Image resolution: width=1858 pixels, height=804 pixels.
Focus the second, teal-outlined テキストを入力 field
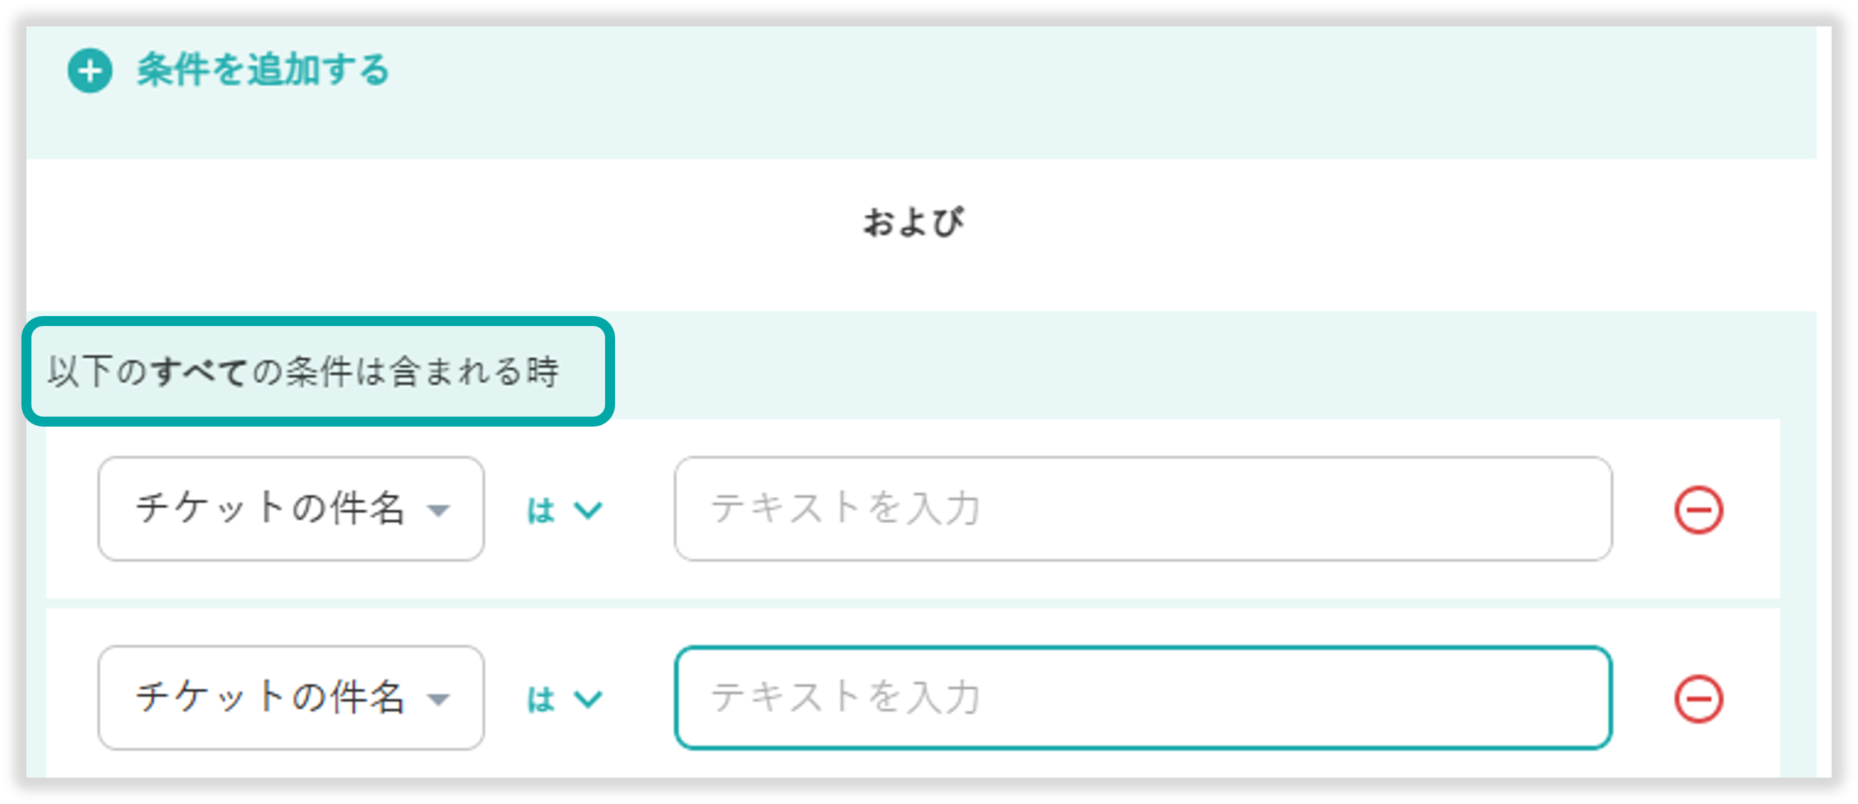click(x=1142, y=697)
